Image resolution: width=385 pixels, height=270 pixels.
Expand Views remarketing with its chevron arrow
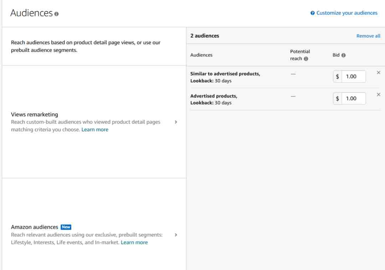click(176, 122)
